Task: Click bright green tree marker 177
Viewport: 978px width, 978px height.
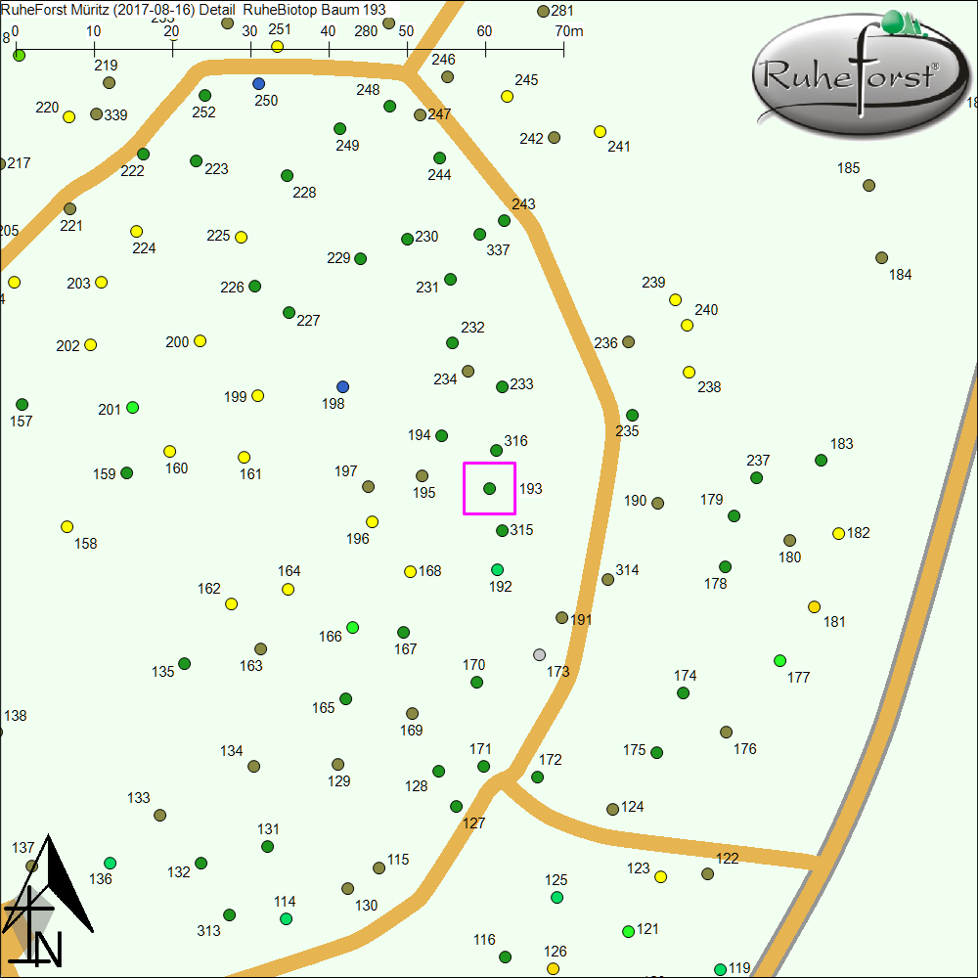Action: 779,660
